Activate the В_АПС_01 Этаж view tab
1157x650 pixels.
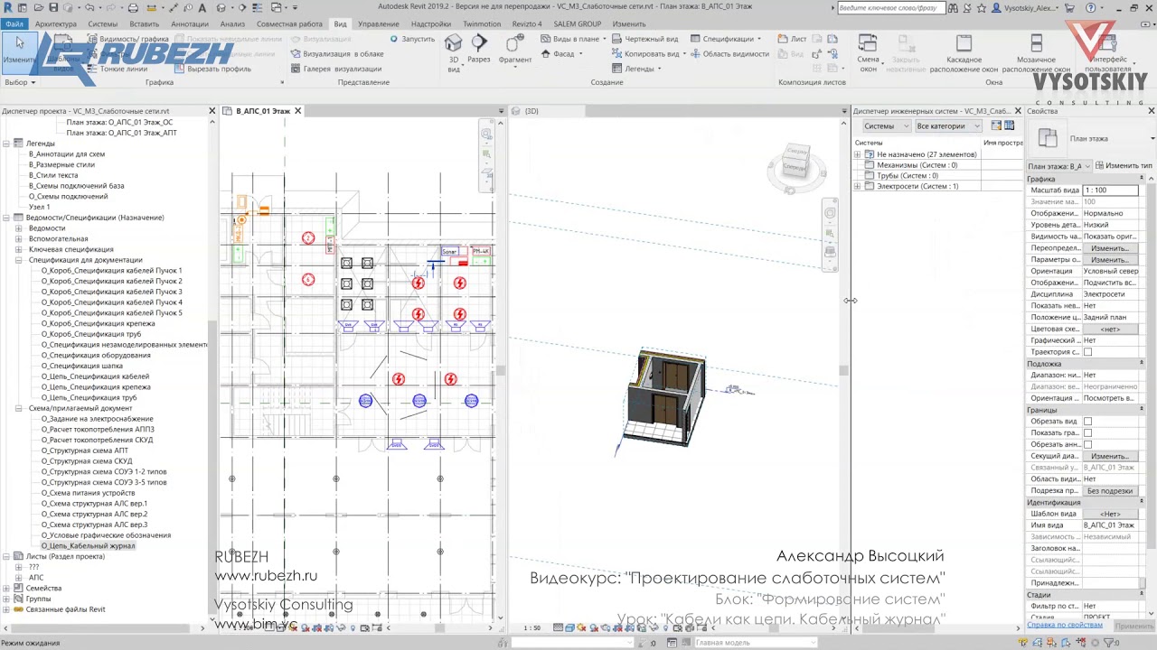point(263,111)
